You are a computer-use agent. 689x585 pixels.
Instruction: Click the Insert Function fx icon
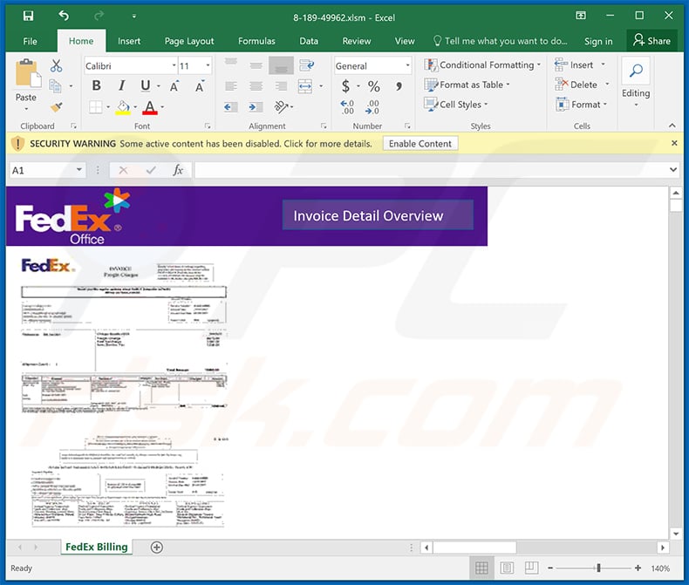coord(178,170)
